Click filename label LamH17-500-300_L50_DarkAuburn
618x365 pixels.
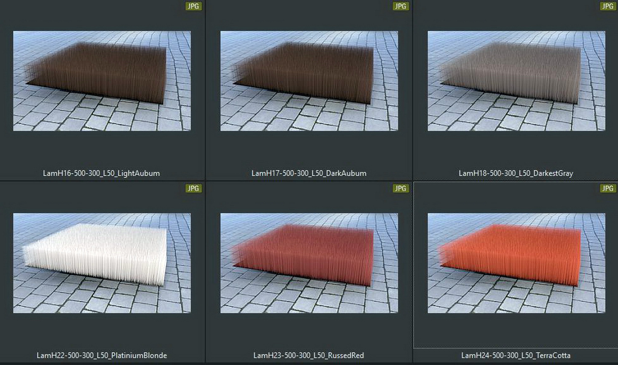click(309, 173)
